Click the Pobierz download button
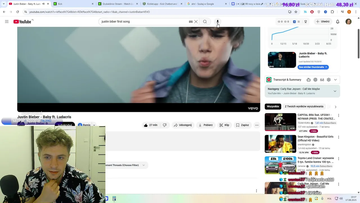This screenshot has width=360, height=203. (x=206, y=125)
